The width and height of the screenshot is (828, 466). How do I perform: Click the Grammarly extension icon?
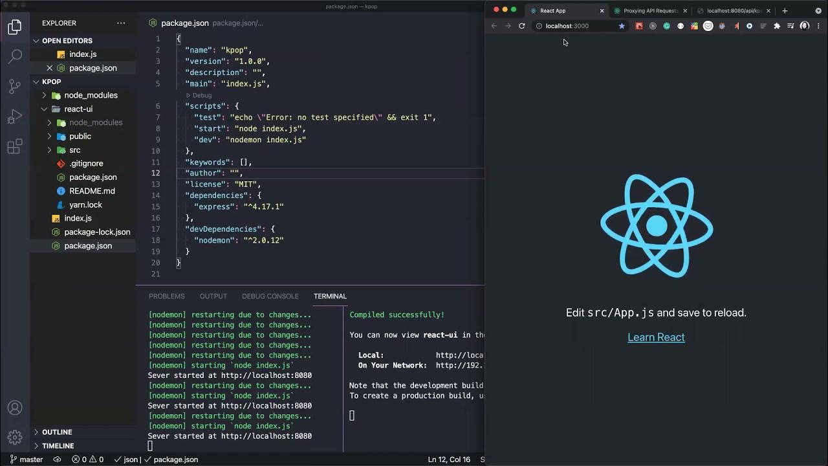point(667,26)
